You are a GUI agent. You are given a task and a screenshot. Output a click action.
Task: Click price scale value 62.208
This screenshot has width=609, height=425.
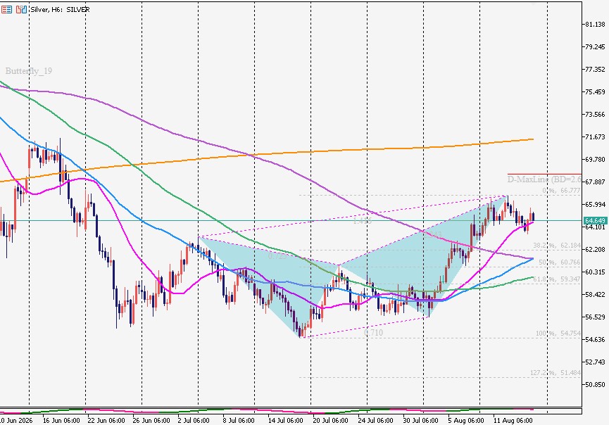595,250
